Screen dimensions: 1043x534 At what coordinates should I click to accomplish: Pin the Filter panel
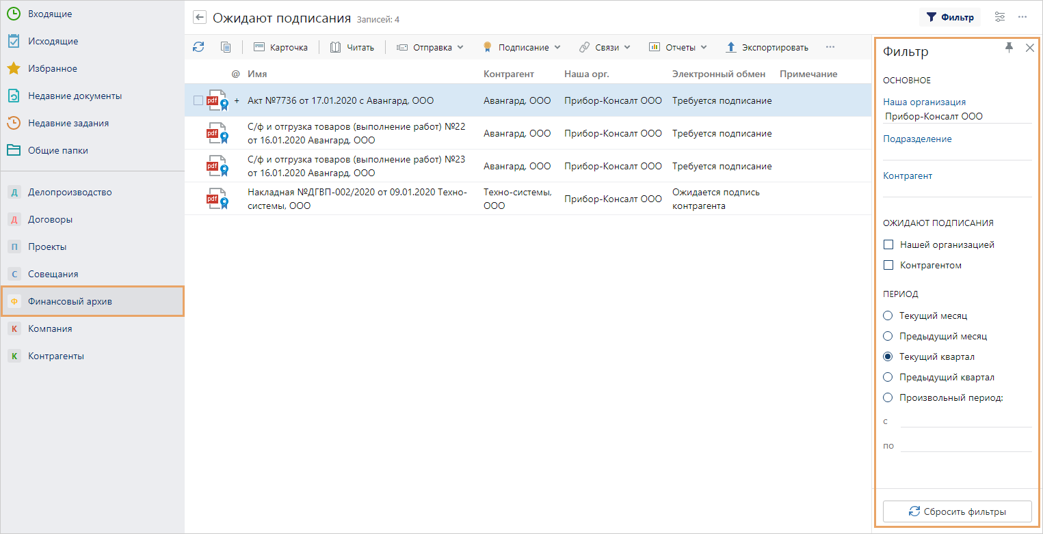pyautogui.click(x=1009, y=47)
